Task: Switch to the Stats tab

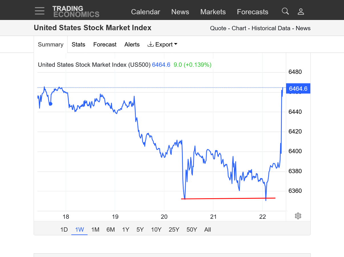Action: 78,44
